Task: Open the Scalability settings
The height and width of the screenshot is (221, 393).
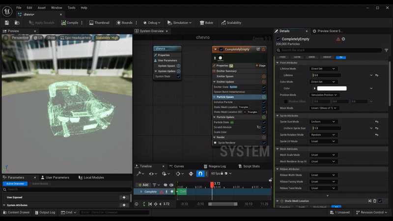Action: tap(231, 23)
